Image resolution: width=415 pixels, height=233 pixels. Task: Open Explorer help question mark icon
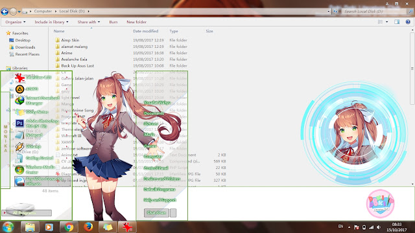pyautogui.click(x=408, y=22)
